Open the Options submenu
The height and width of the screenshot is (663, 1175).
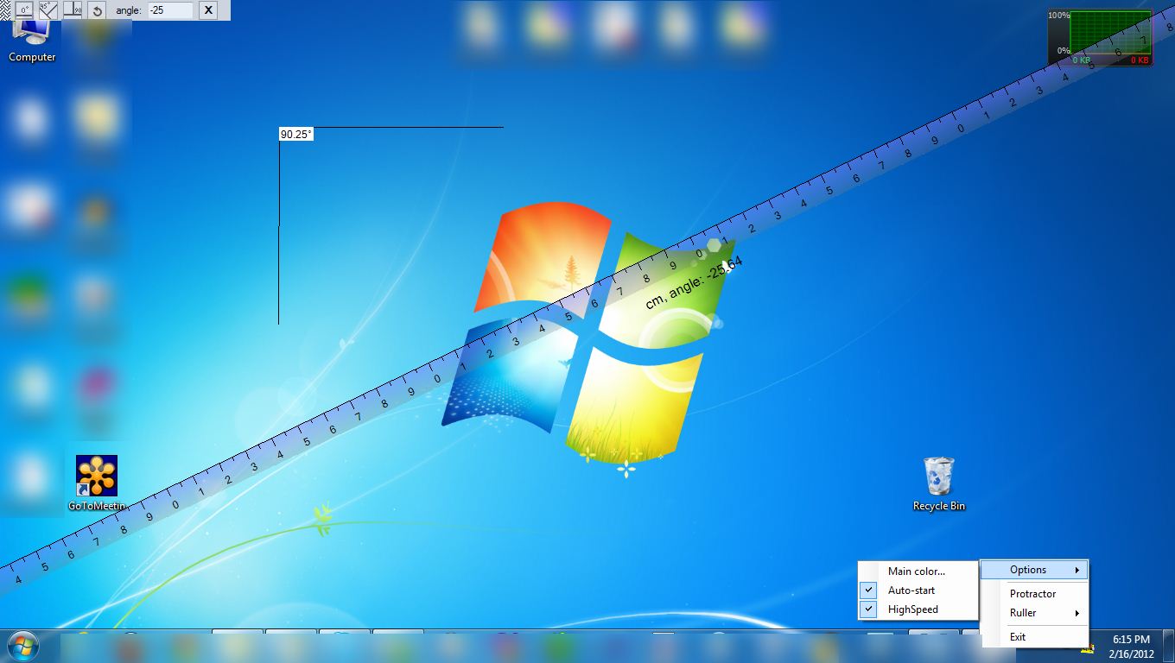[x=1034, y=570]
